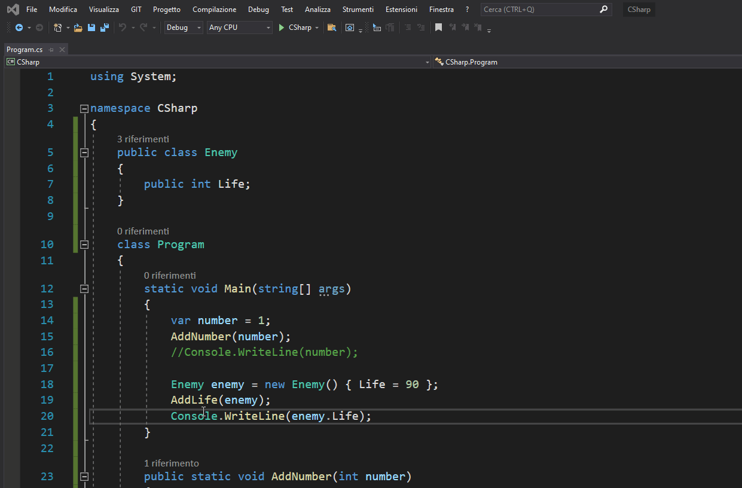Viewport: 742px width, 488px height.
Task: Click the '3 riferimenti' link above Enemy
Action: pos(143,139)
